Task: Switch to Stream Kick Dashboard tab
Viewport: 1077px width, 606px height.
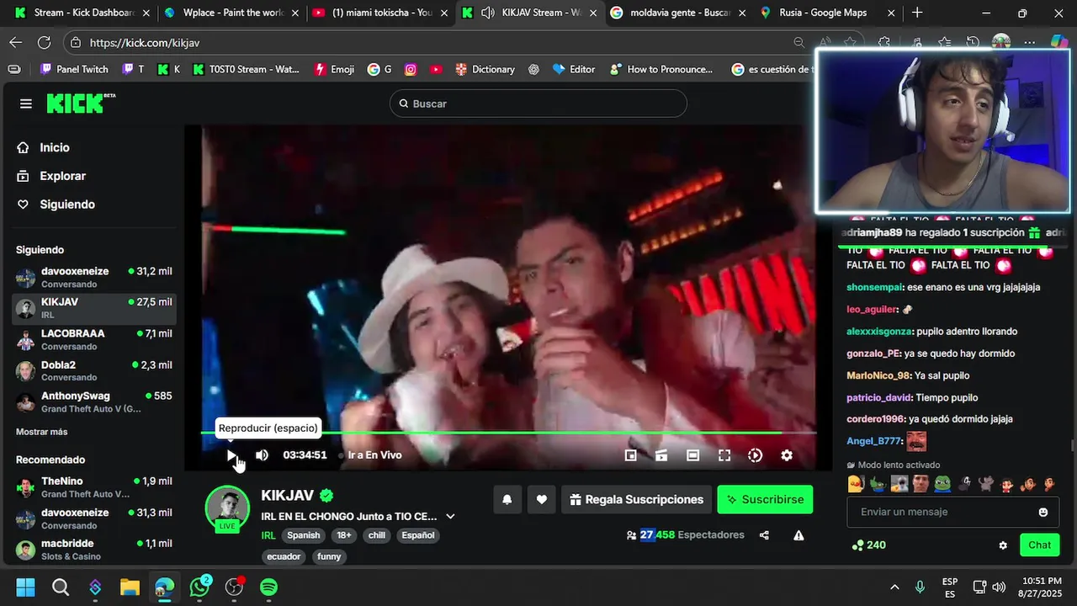Action: coord(81,13)
